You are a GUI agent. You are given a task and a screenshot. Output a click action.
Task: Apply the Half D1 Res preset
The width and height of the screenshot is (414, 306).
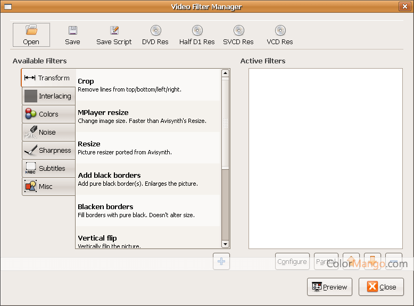197,30
